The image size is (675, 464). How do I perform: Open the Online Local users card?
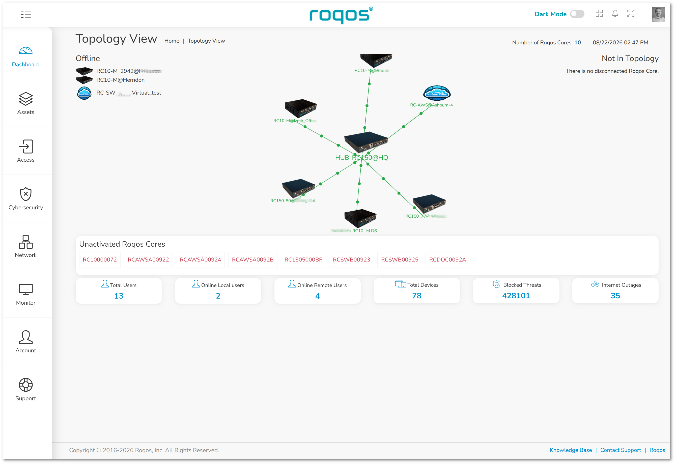218,291
